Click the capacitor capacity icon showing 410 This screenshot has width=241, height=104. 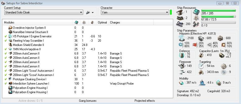point(202,55)
